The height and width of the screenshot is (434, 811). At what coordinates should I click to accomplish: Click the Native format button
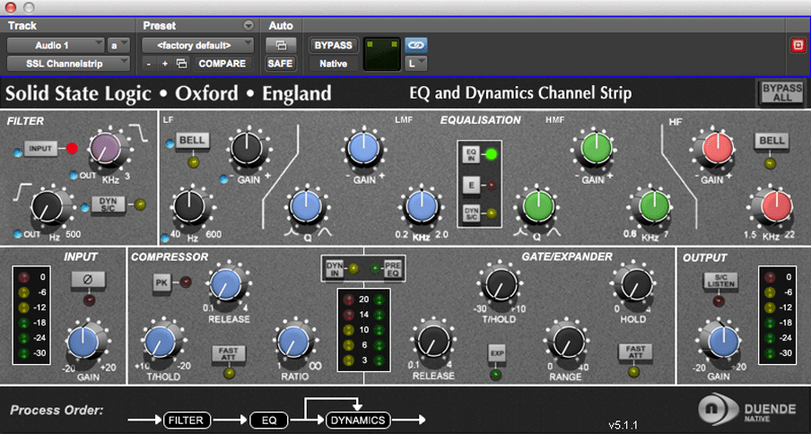(x=333, y=64)
